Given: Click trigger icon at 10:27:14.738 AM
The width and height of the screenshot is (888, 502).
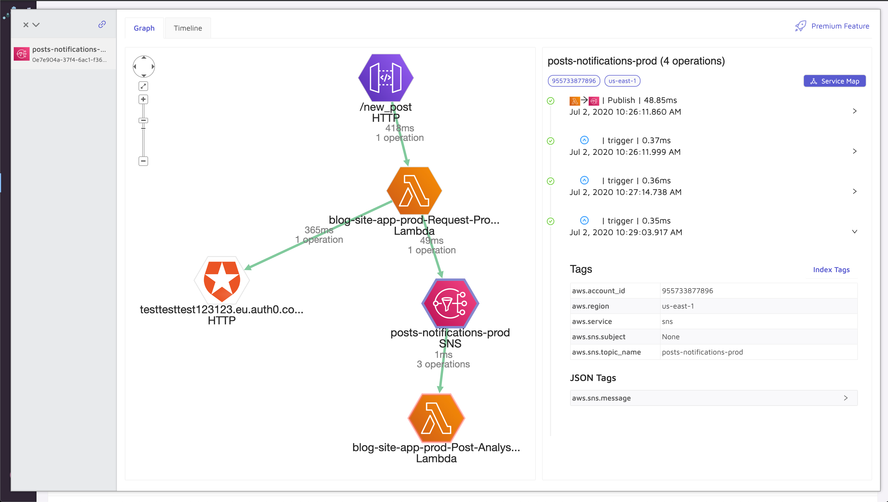Looking at the screenshot, I should coord(584,180).
